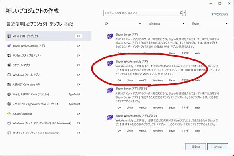Select Windows フォーム アプリケーション (.NET Framework) template
The image size is (234, 156).
pyautogui.click(x=48, y=123)
